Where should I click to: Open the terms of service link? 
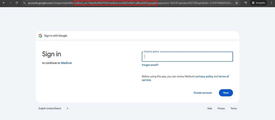[x=185, y=78]
